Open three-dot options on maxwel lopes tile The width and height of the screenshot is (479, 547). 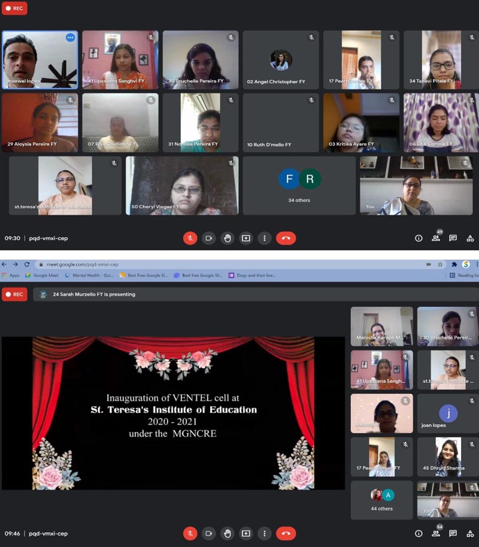[71, 37]
